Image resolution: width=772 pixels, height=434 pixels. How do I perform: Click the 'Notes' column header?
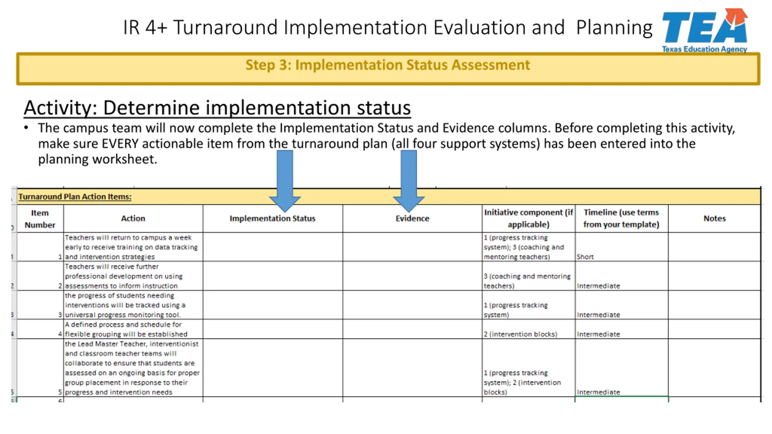pyautogui.click(x=714, y=219)
